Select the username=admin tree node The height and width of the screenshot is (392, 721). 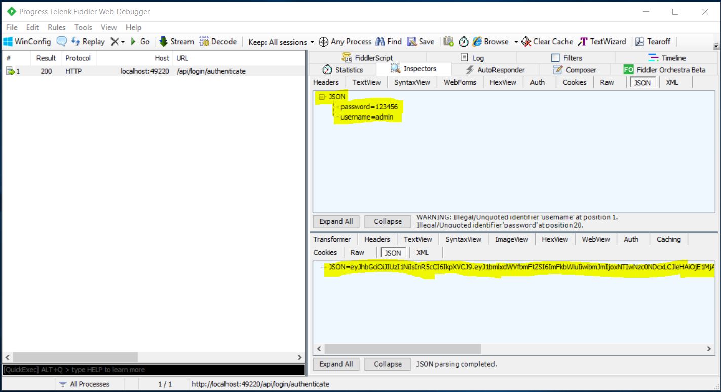366,117
